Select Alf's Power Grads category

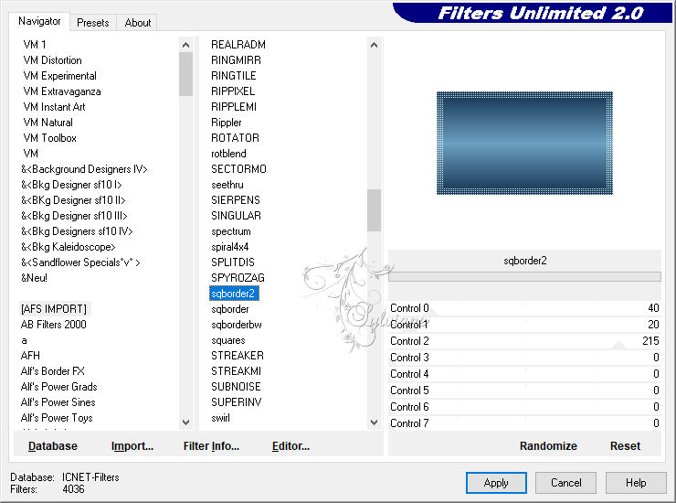coord(58,387)
